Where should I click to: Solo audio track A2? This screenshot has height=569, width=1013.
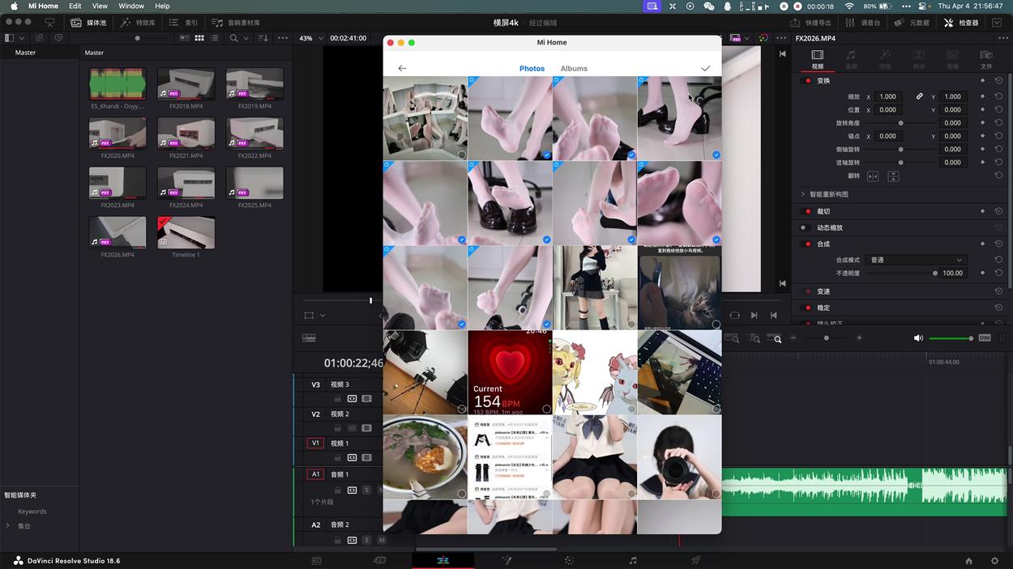coord(366,540)
